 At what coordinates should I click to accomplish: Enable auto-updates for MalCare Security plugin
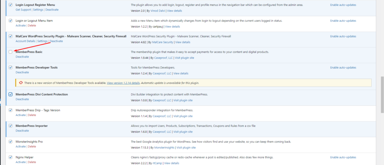click(x=343, y=36)
